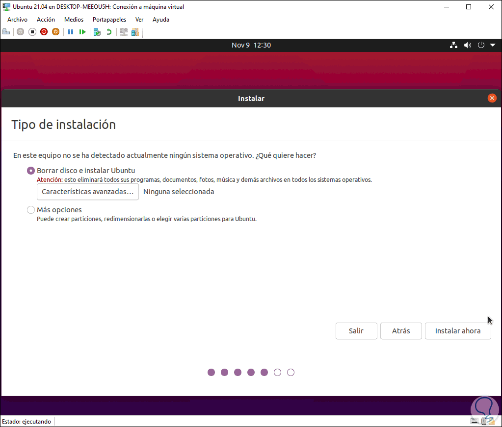Select the Más opciones radio button
502x427 pixels.
pyautogui.click(x=31, y=210)
